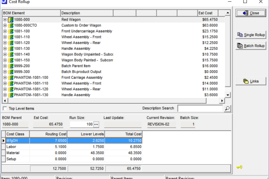Image resolution: width=269 pixels, height=179 pixels.
Task: Click the Current Revision REVISION-02 field
Action: [x=161, y=124]
